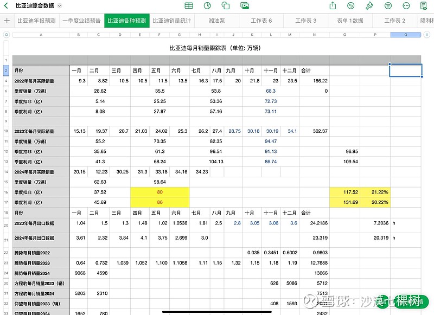Tap the share icon

333,5
